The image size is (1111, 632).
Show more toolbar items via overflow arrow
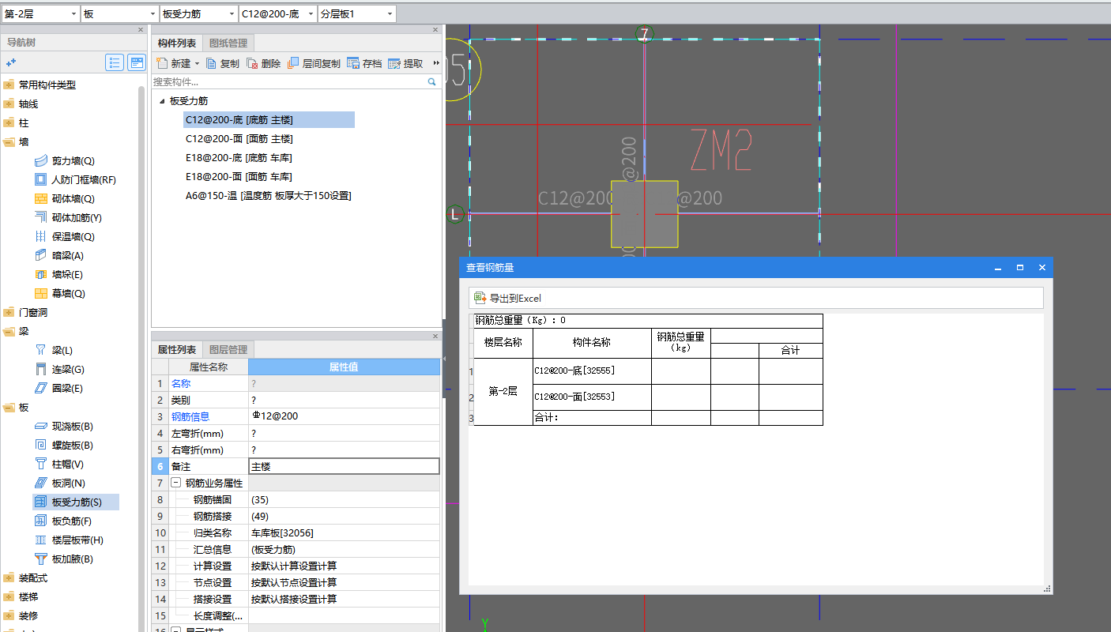point(435,63)
